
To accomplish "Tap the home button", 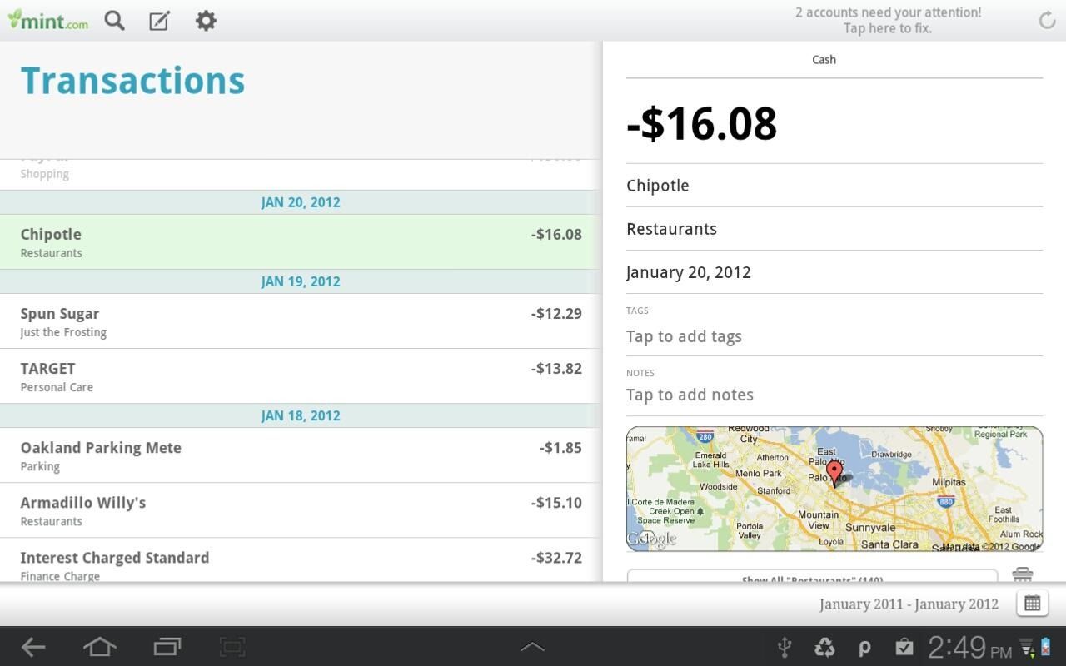I will tap(99, 647).
